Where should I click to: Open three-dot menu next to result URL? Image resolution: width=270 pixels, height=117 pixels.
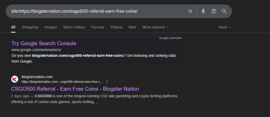click(107, 82)
